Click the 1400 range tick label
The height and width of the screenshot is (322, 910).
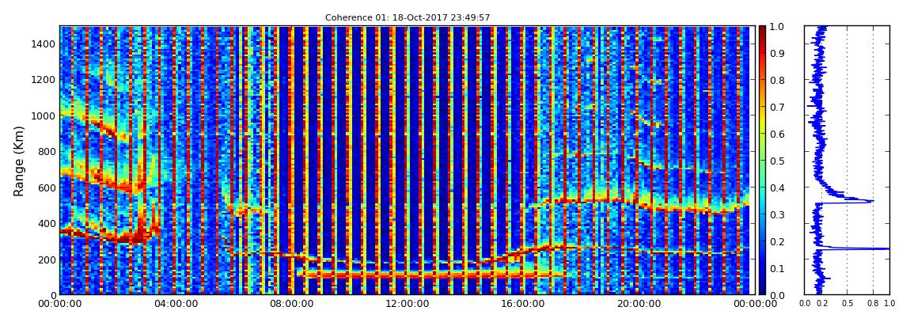(x=43, y=44)
